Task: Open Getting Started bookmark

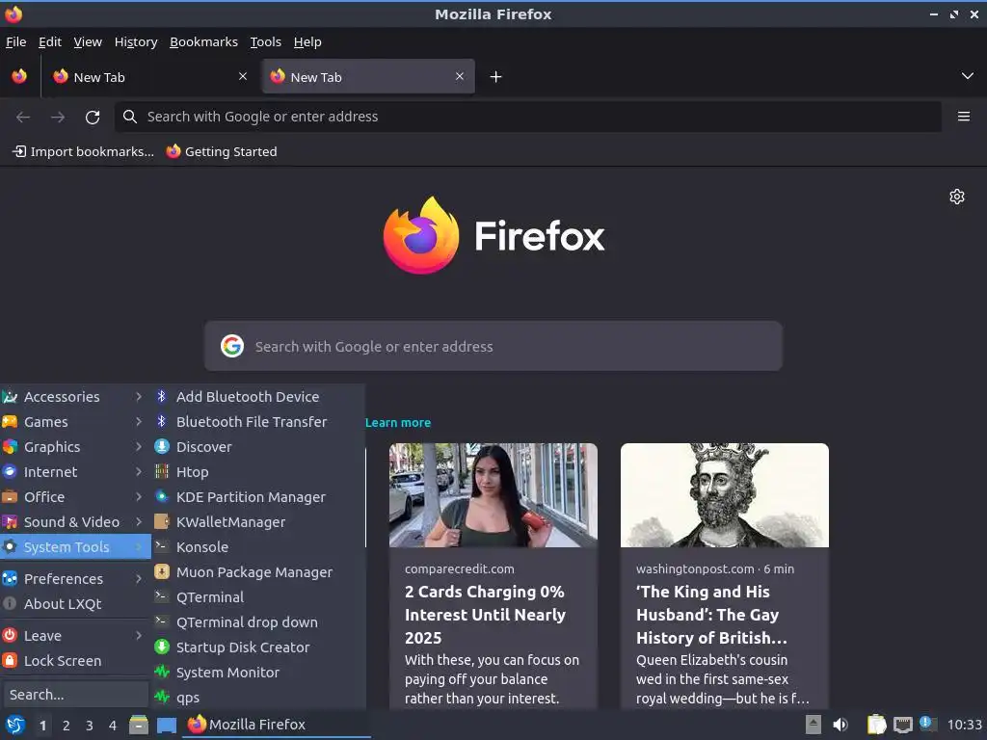Action: 222,151
